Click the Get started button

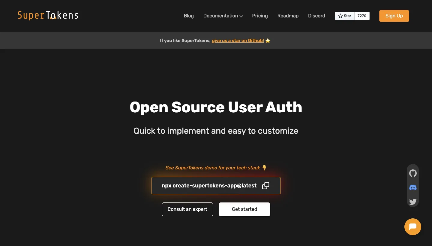tap(244, 209)
